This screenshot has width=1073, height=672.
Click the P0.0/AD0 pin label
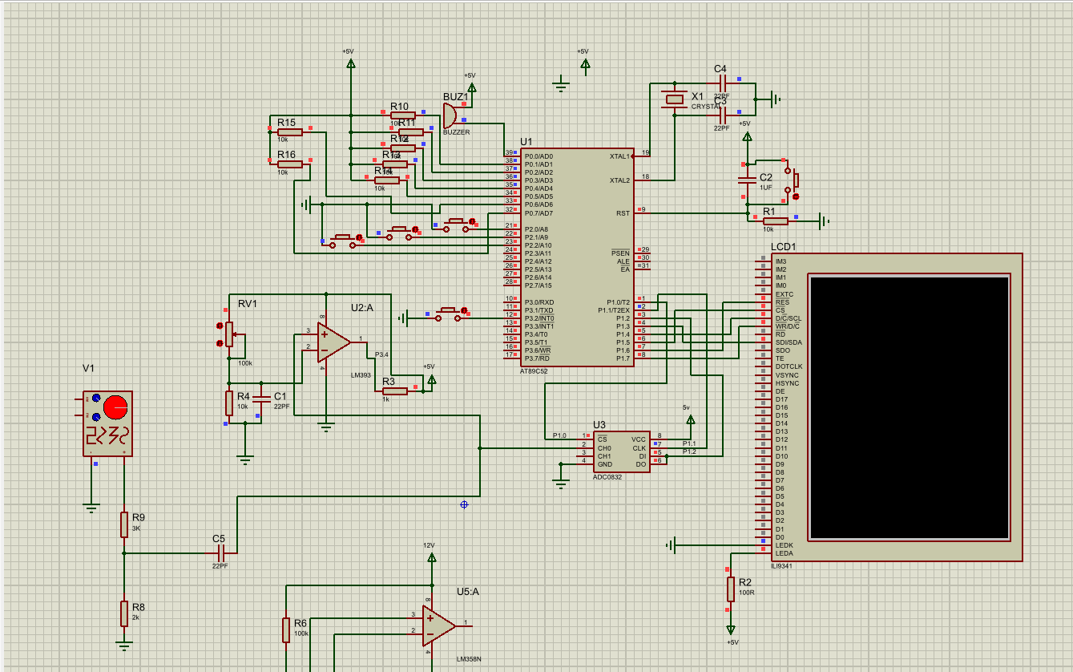click(539, 156)
